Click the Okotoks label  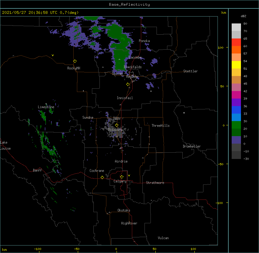point(124,210)
